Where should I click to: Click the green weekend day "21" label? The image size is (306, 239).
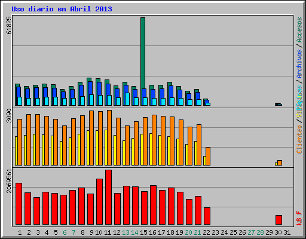click(x=197, y=232)
